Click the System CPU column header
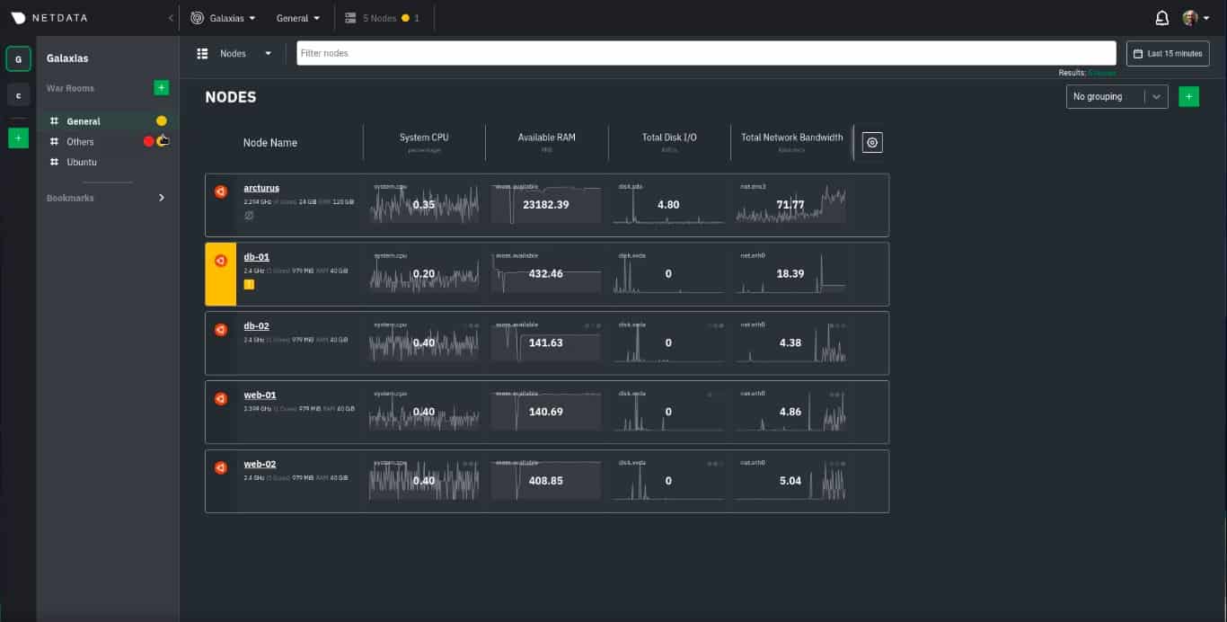The height and width of the screenshot is (622, 1227). (x=424, y=138)
